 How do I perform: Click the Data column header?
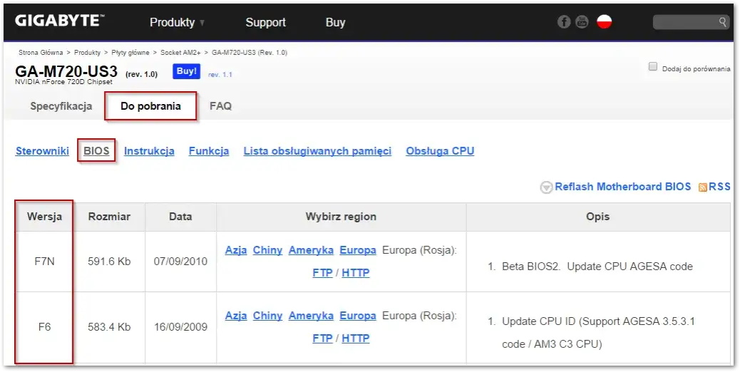click(181, 217)
